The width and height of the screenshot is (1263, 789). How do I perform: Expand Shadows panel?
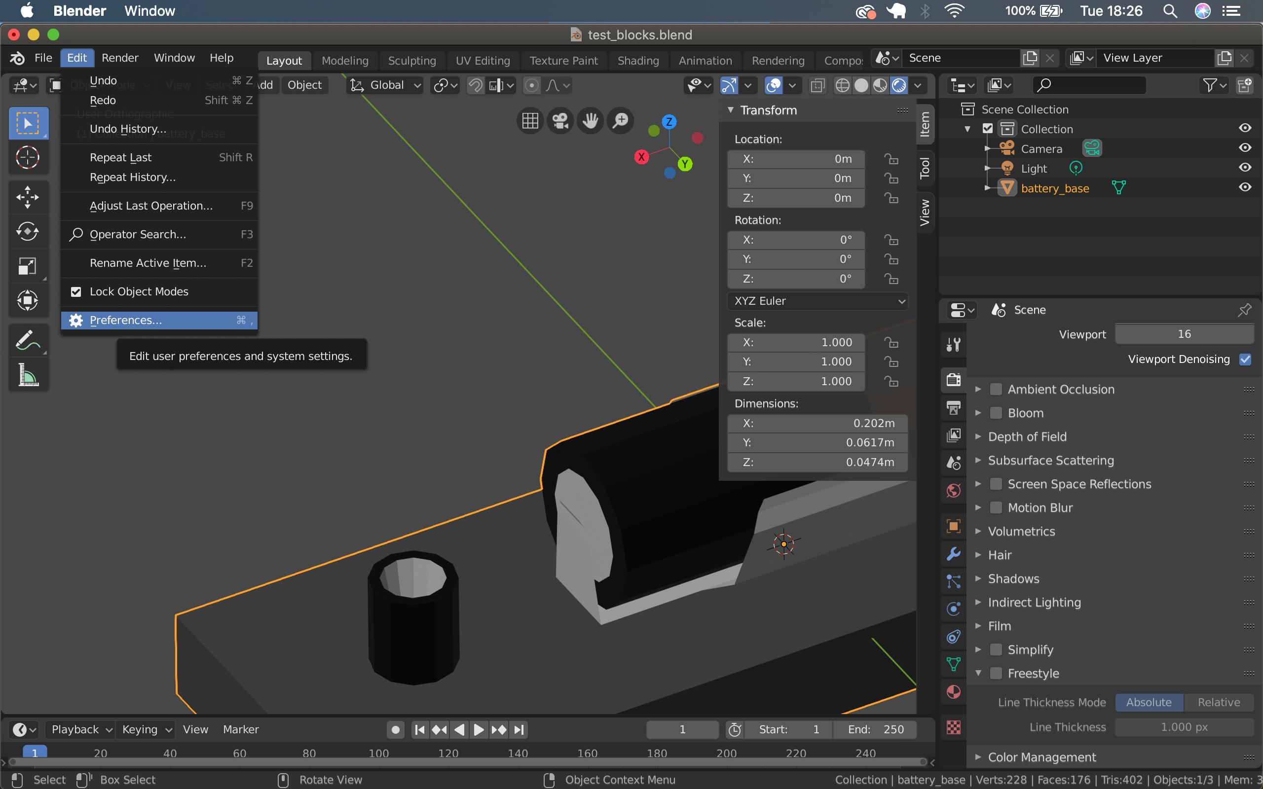tap(978, 579)
